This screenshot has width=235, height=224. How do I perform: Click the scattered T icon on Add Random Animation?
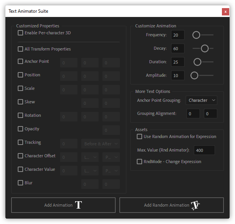pos(195,205)
